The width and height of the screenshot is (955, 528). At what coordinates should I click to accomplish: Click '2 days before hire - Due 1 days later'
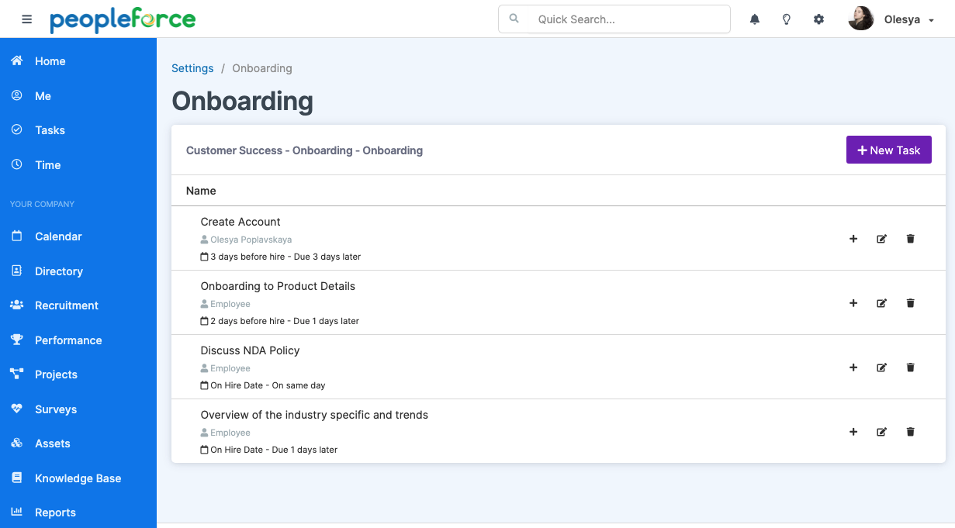[285, 321]
